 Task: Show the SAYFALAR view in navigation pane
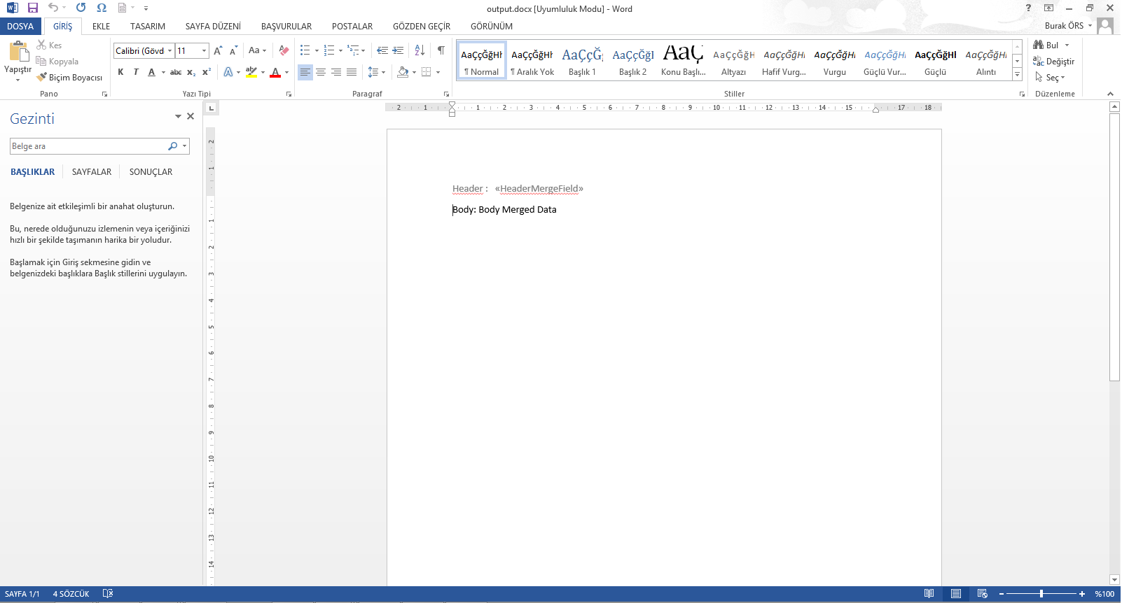pyautogui.click(x=92, y=172)
